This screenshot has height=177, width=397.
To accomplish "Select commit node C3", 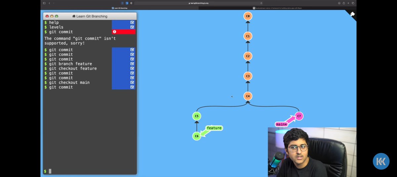I will tap(248, 76).
